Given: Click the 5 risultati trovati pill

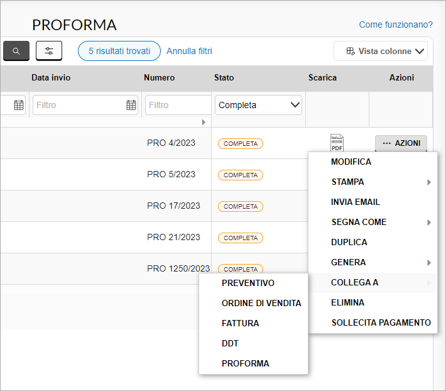Looking at the screenshot, I should coord(119,51).
